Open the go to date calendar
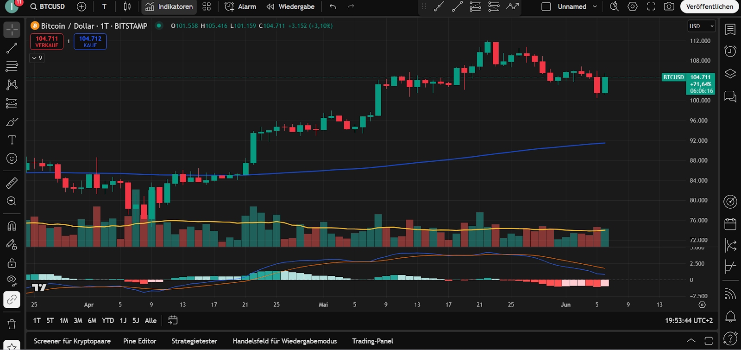This screenshot has width=741, height=350. click(x=173, y=320)
